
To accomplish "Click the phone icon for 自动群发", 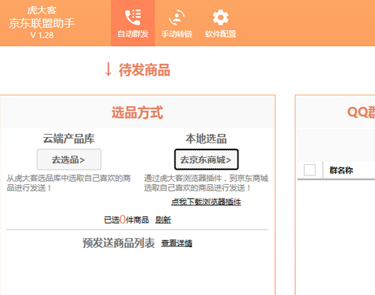I will [x=133, y=18].
